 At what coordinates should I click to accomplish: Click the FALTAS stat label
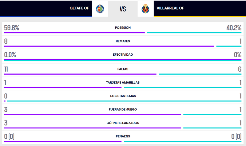tap(123, 69)
